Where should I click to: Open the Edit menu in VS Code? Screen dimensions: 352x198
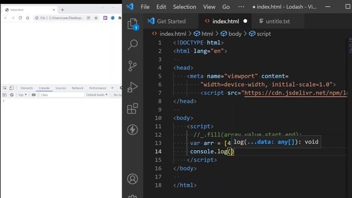(x=161, y=7)
